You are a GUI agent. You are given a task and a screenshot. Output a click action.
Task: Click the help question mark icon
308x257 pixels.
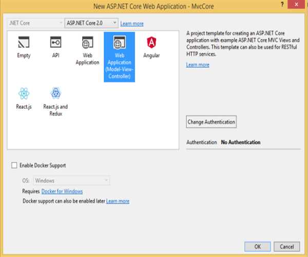(282, 5)
